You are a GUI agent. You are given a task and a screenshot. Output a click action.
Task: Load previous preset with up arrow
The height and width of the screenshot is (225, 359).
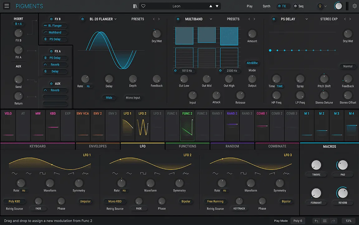tap(211, 6)
